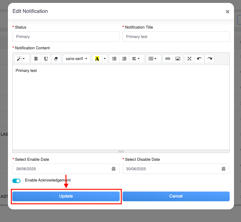The width and height of the screenshot is (241, 222).
Task: Click the Cancel button
Action: [x=176, y=196]
